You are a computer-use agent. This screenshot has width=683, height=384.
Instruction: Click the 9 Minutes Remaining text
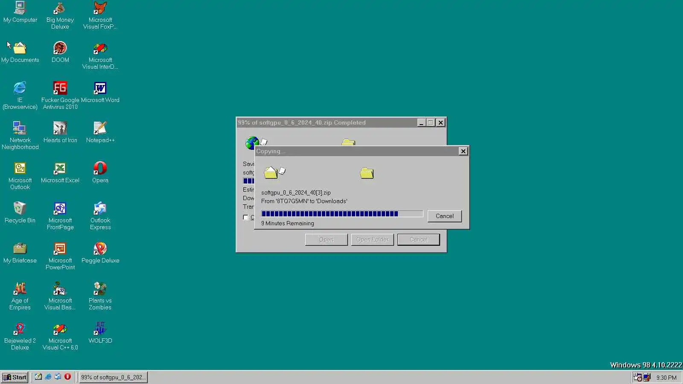click(288, 223)
